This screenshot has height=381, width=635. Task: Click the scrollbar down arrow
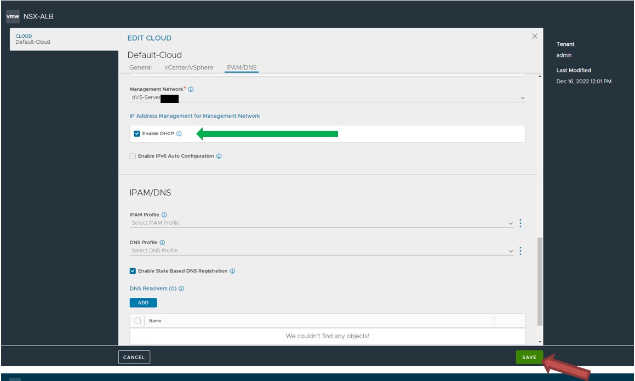tap(540, 342)
